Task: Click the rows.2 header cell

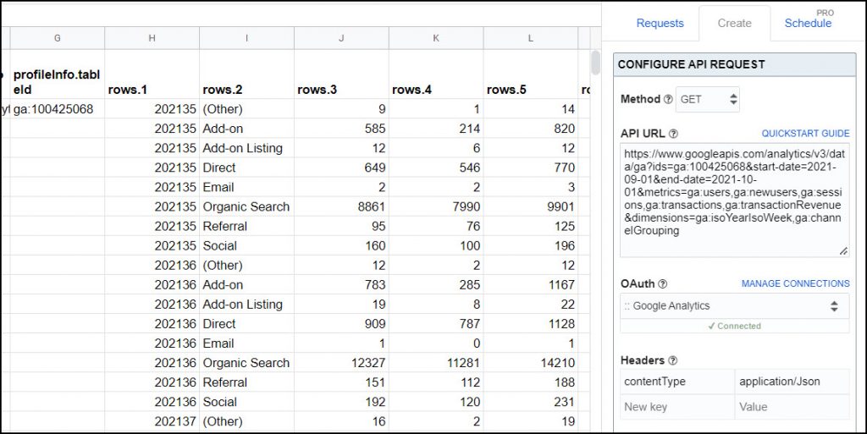Action: (x=246, y=74)
